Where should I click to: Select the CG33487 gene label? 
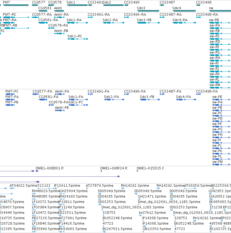point(167,2)
